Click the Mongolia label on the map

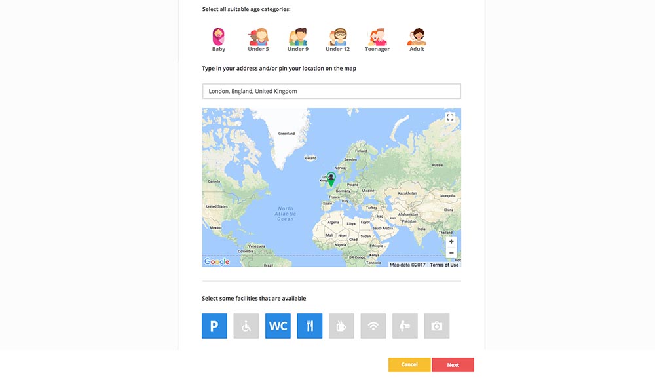pos(448,196)
